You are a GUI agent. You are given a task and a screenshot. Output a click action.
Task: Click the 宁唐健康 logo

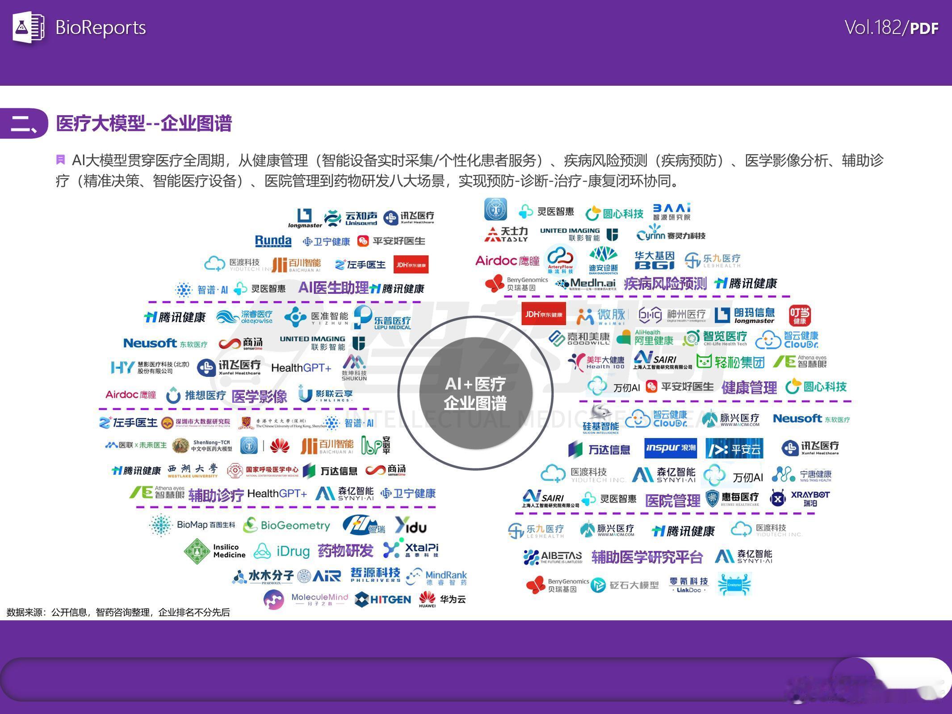(x=802, y=474)
